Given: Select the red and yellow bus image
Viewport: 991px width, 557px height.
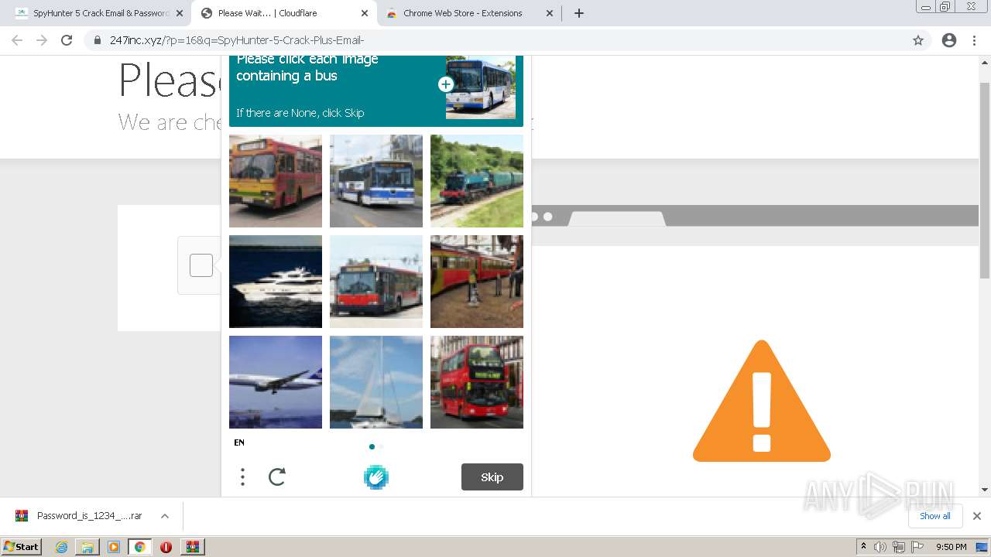Looking at the screenshot, I should click(x=276, y=181).
